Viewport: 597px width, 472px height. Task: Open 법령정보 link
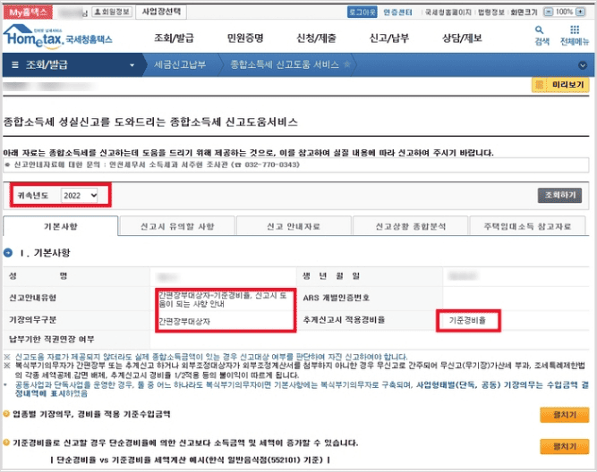(491, 13)
